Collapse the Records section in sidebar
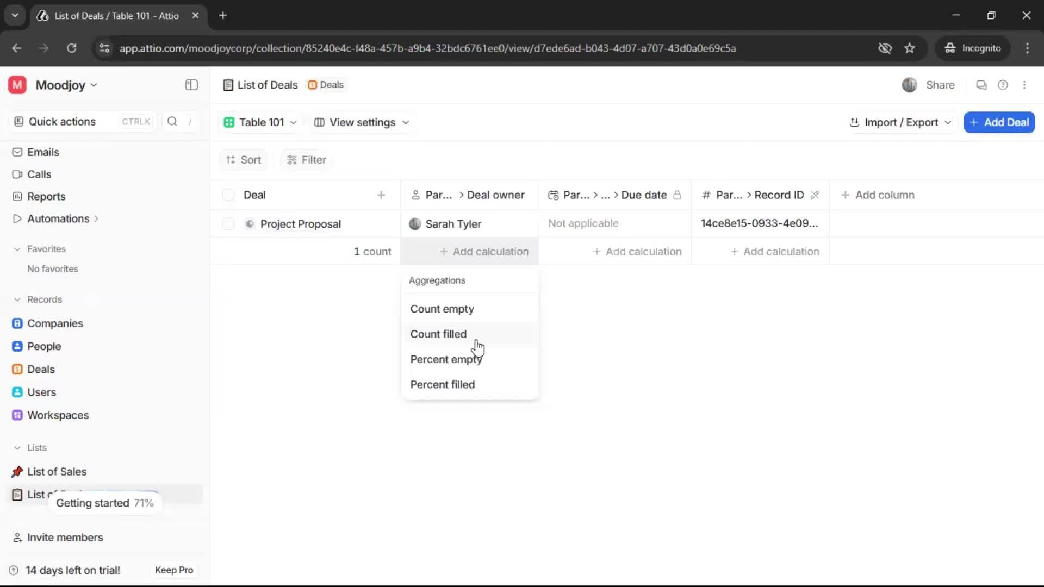The height and width of the screenshot is (587, 1044). point(17,299)
